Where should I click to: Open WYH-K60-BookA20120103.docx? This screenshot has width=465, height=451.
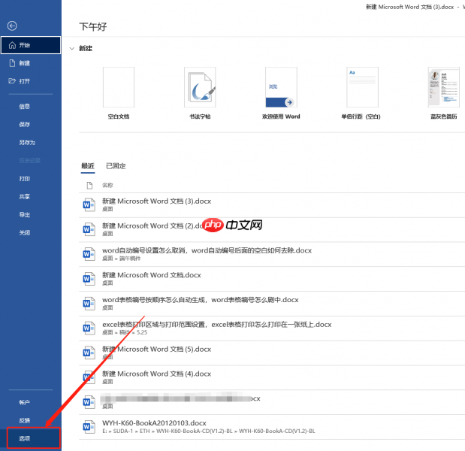pyautogui.click(x=154, y=422)
